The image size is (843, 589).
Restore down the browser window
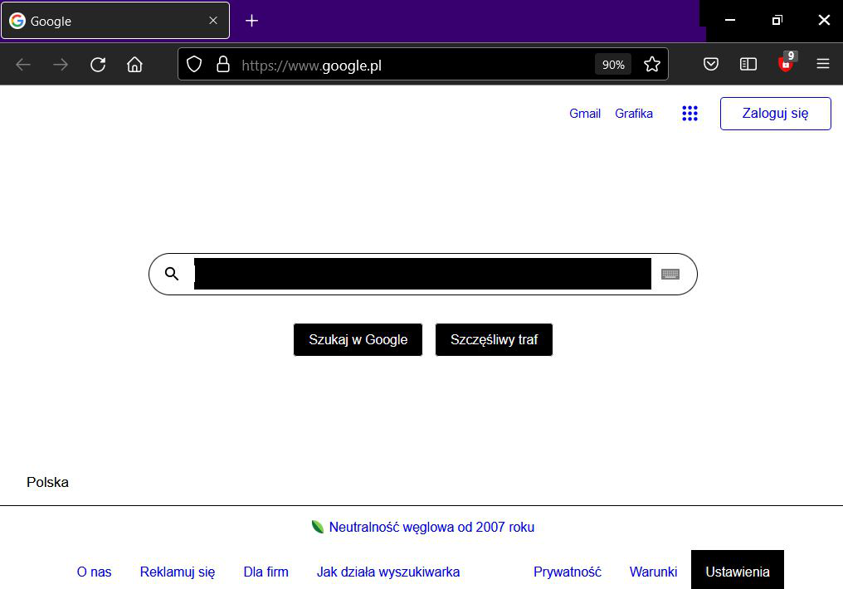tap(777, 21)
